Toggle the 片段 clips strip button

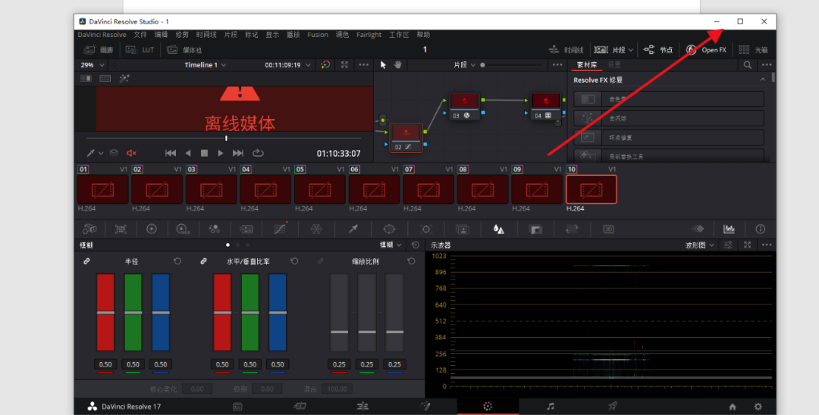pos(610,50)
